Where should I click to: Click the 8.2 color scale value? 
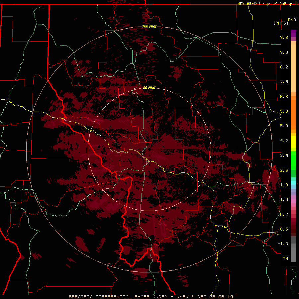click(284, 67)
